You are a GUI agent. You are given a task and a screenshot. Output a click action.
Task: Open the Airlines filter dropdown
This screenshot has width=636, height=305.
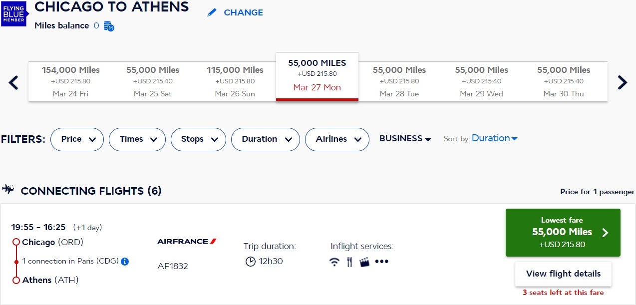[x=337, y=139]
